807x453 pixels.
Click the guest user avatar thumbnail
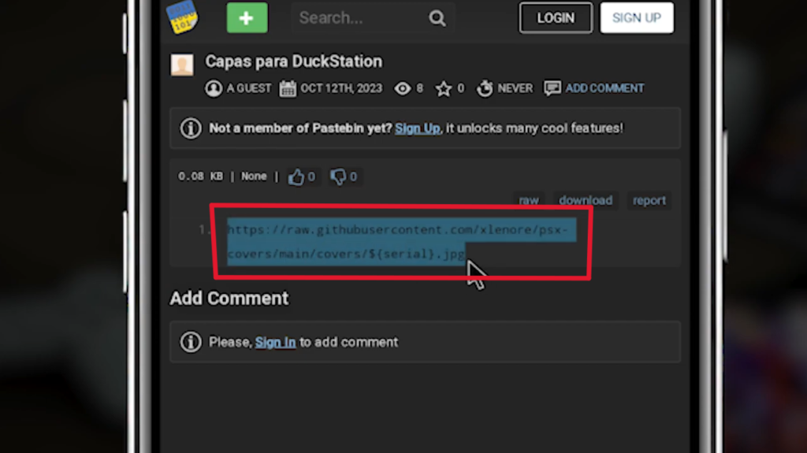click(182, 65)
